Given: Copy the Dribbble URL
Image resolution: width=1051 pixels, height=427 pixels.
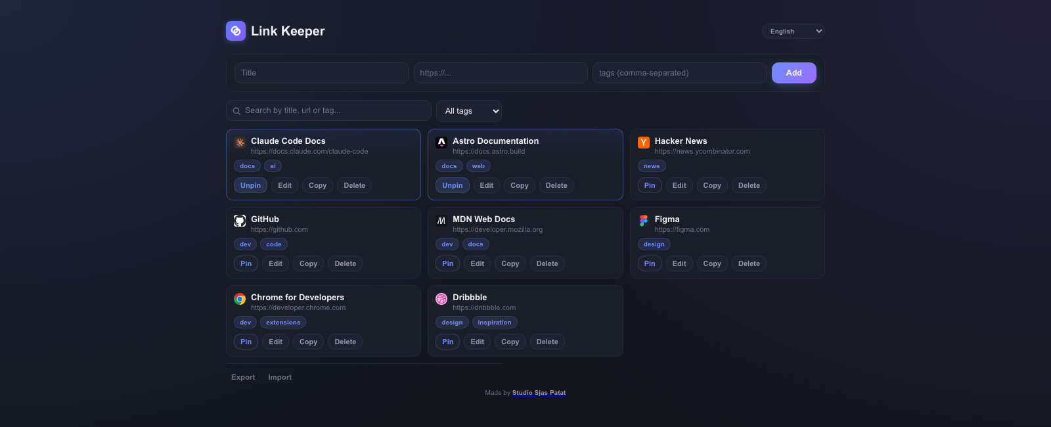Looking at the screenshot, I should (x=510, y=342).
